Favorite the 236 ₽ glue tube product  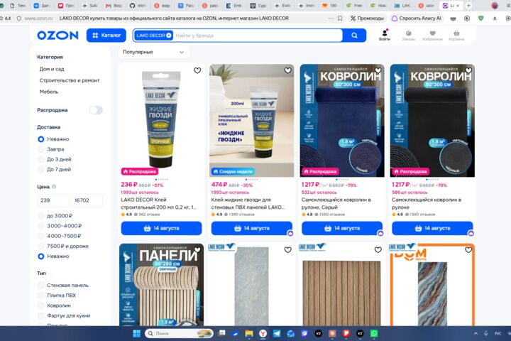point(197,70)
